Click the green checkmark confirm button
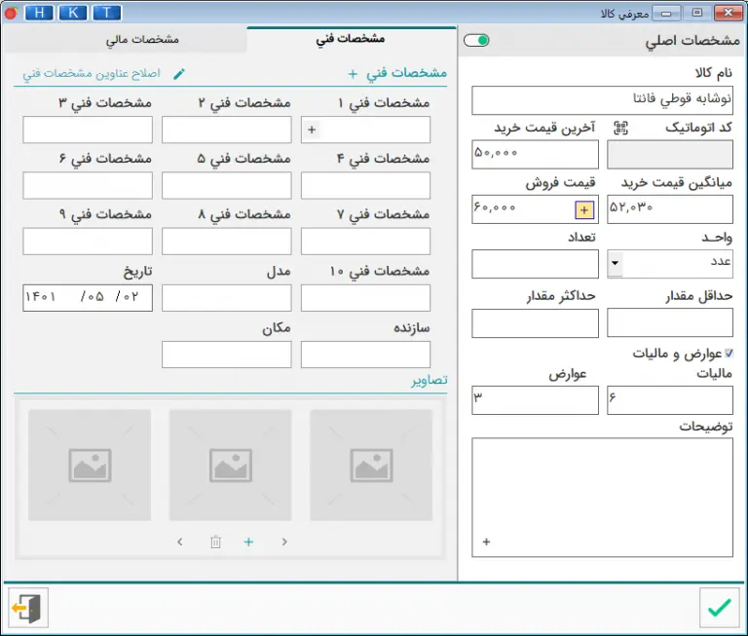 719,608
